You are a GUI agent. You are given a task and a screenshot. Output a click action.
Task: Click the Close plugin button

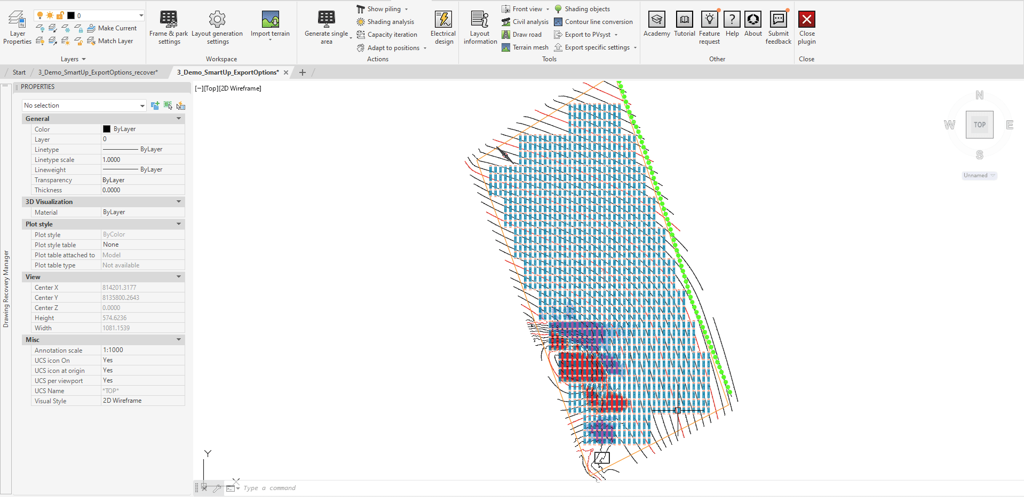pos(806,26)
